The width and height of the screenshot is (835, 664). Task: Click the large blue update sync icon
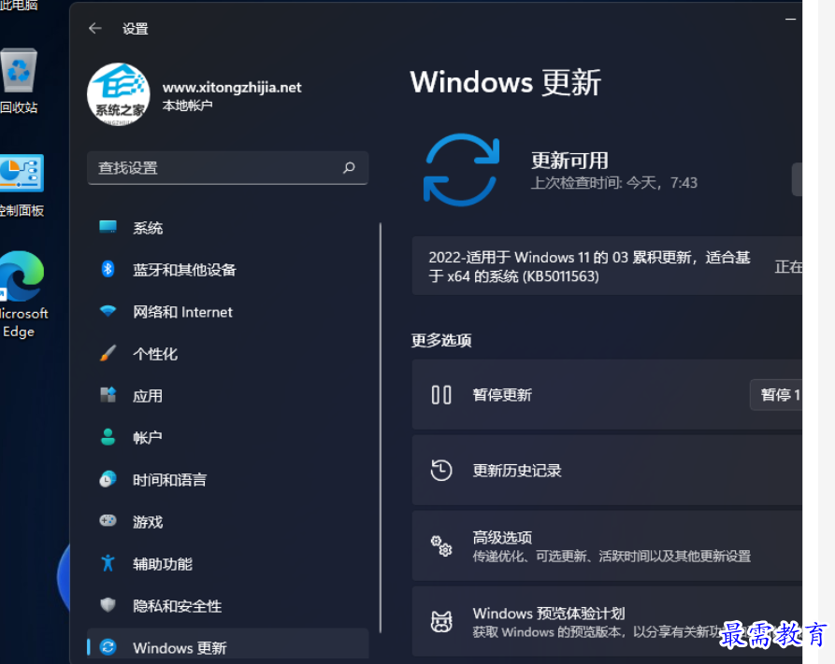(x=461, y=169)
